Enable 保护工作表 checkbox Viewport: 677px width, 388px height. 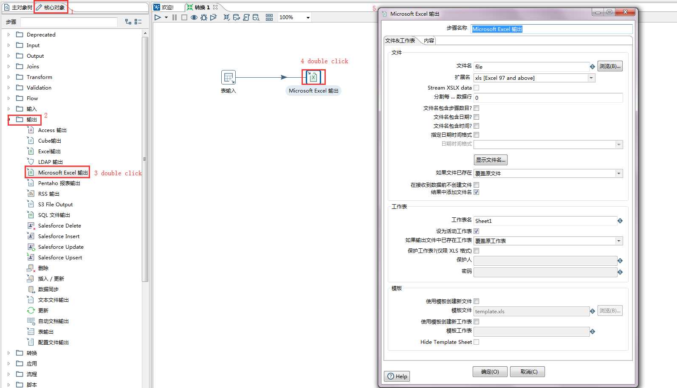477,251
